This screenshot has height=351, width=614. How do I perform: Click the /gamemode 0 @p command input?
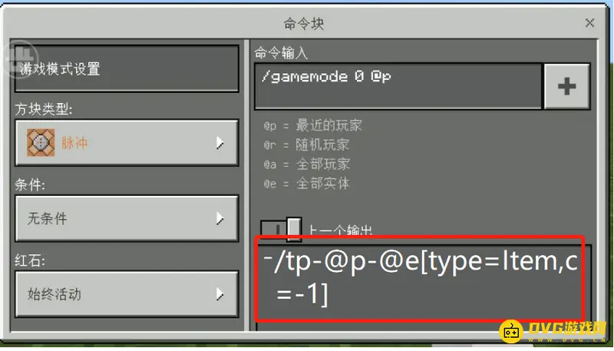pyautogui.click(x=398, y=86)
